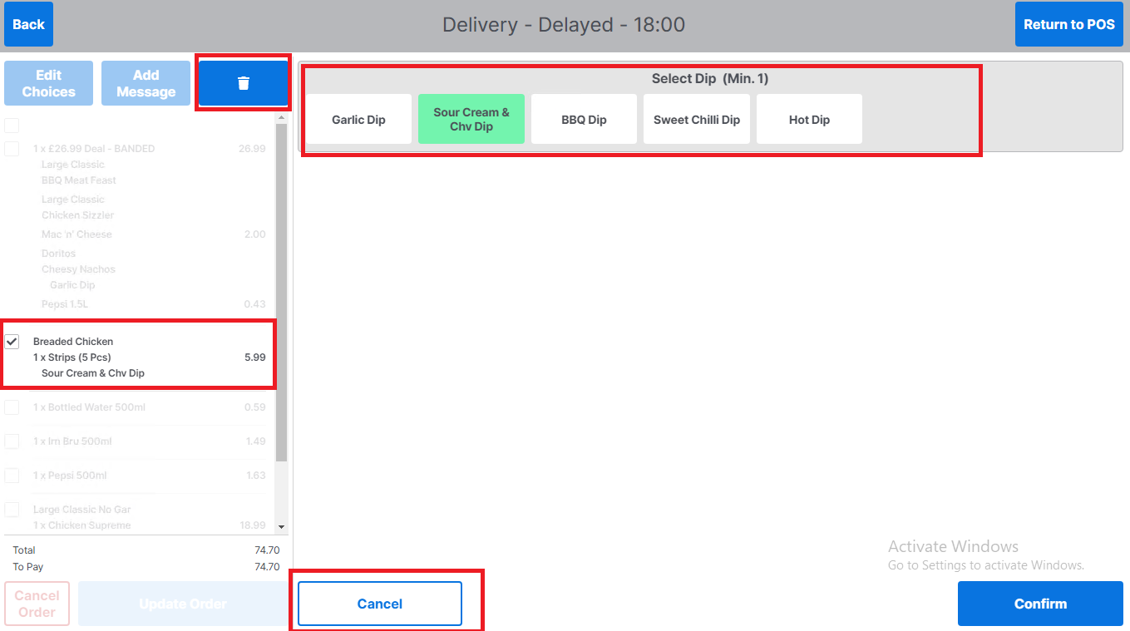Screen dimensions: 1130x631
Task: Open Edit Choices for selected item
Action: [48, 83]
